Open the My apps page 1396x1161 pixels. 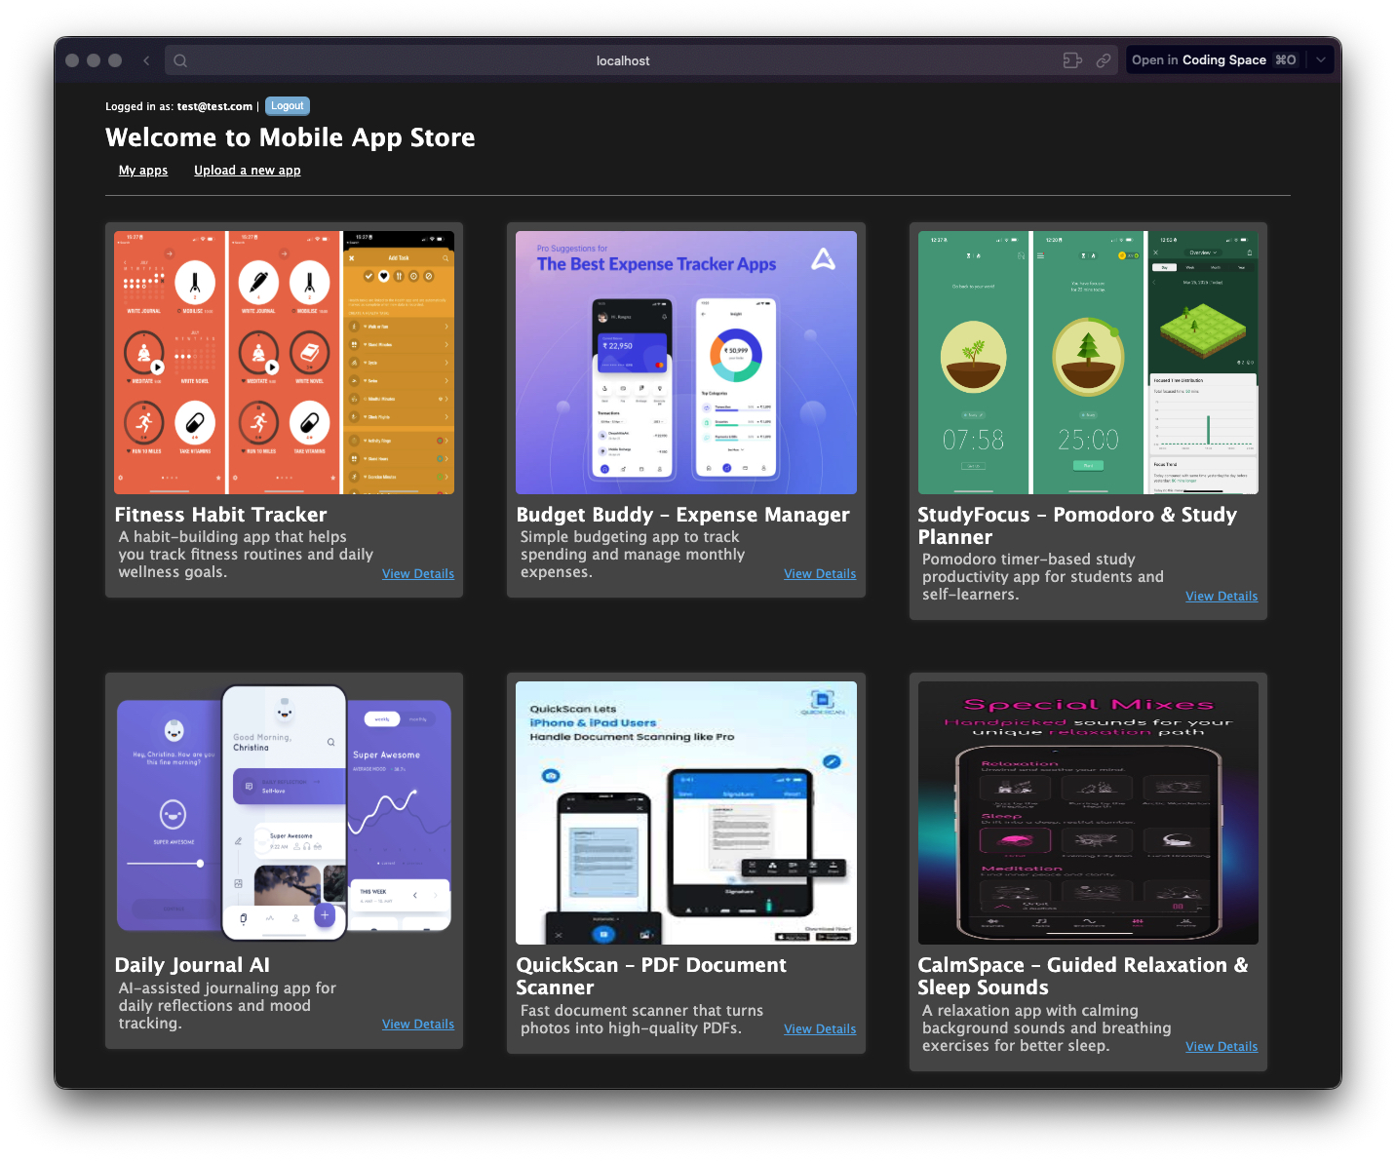(143, 171)
